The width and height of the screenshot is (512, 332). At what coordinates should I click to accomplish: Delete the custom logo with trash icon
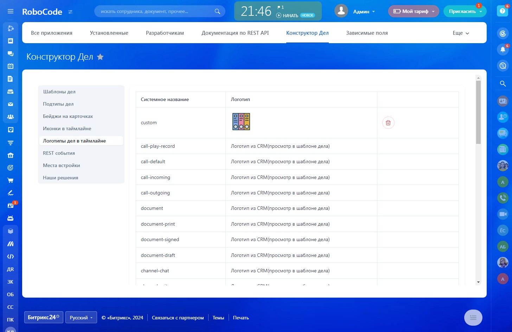pos(388,123)
